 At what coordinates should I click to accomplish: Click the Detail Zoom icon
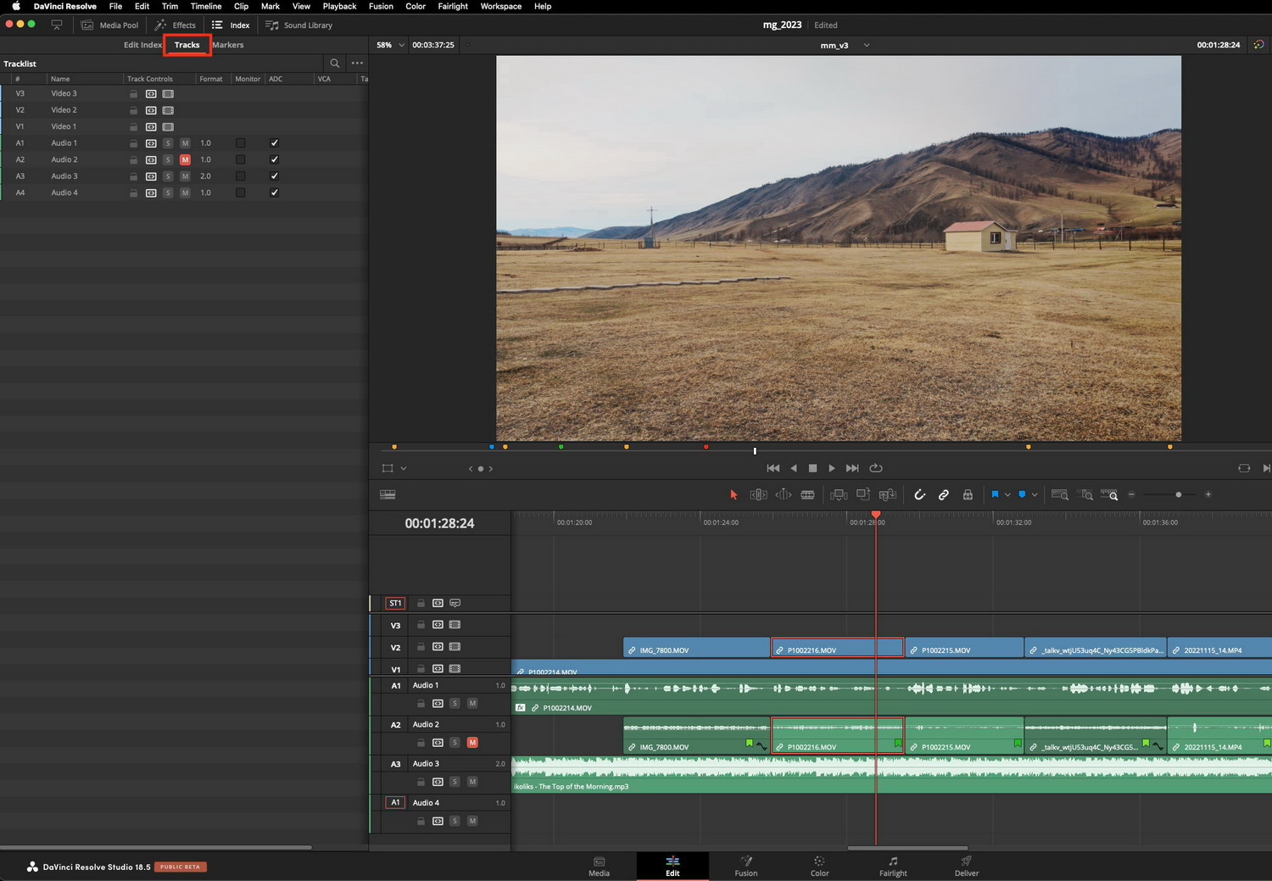pyautogui.click(x=1086, y=494)
